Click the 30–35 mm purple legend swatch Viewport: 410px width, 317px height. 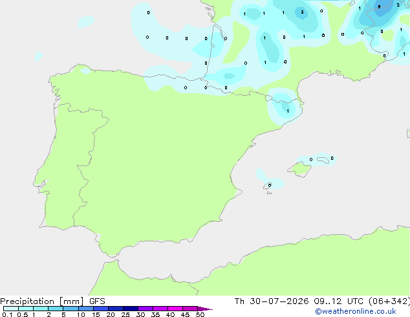(x=146, y=309)
